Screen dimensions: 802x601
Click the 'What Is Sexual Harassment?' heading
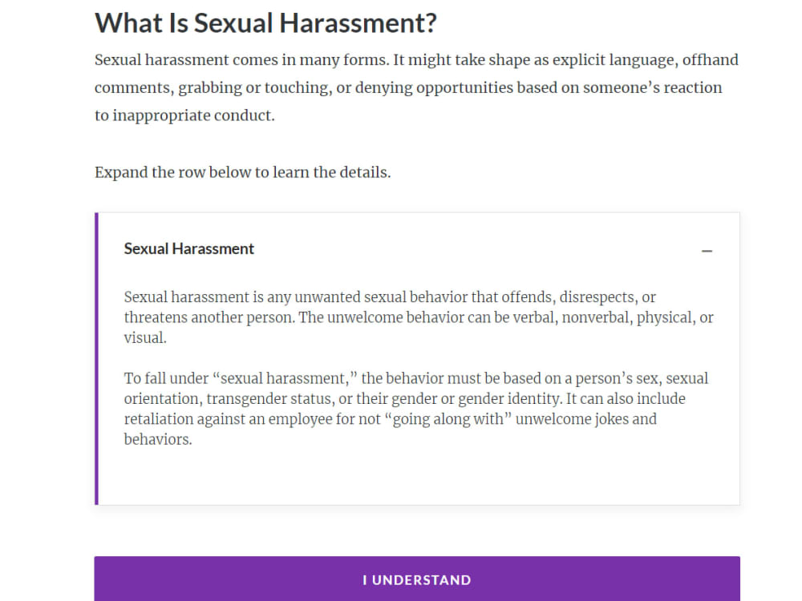(265, 23)
